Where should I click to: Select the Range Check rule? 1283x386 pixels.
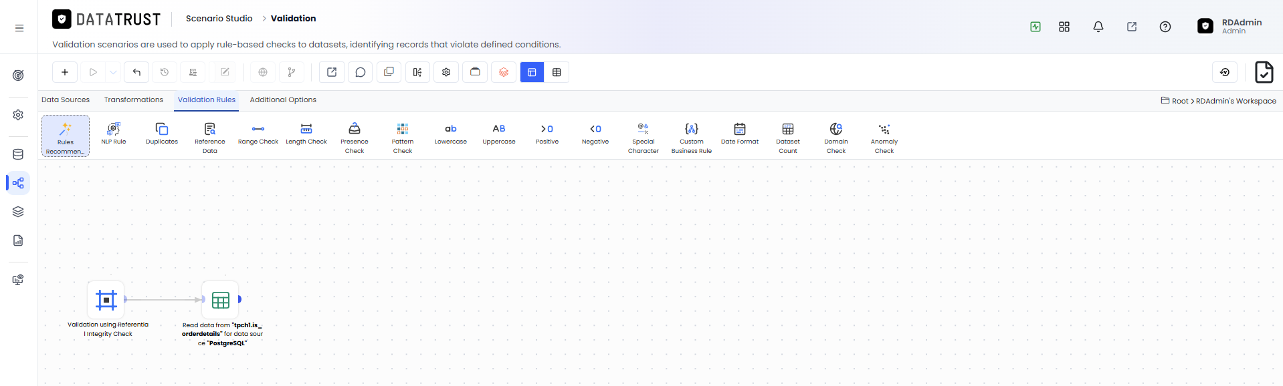[258, 133]
